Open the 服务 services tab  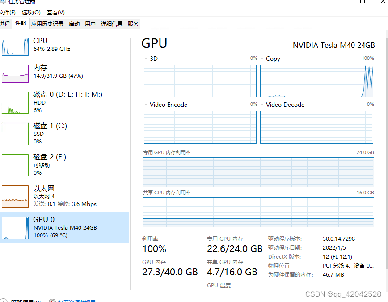(x=133, y=24)
